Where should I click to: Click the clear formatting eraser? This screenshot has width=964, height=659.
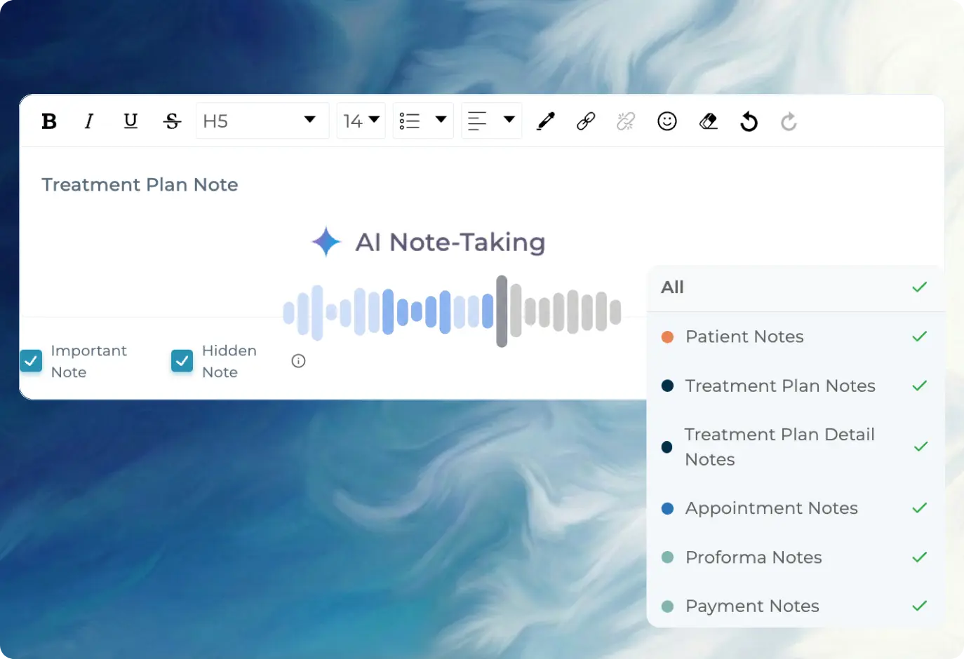click(x=708, y=121)
